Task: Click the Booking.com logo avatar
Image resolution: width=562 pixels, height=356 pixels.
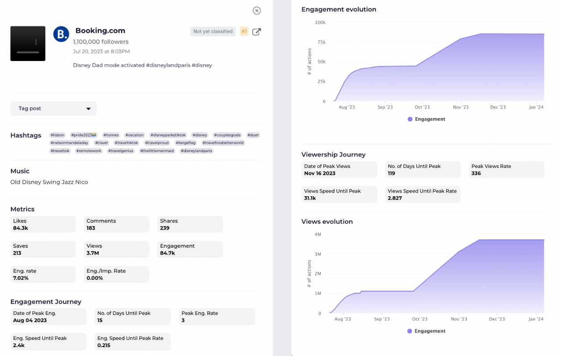Action: pyautogui.click(x=61, y=34)
